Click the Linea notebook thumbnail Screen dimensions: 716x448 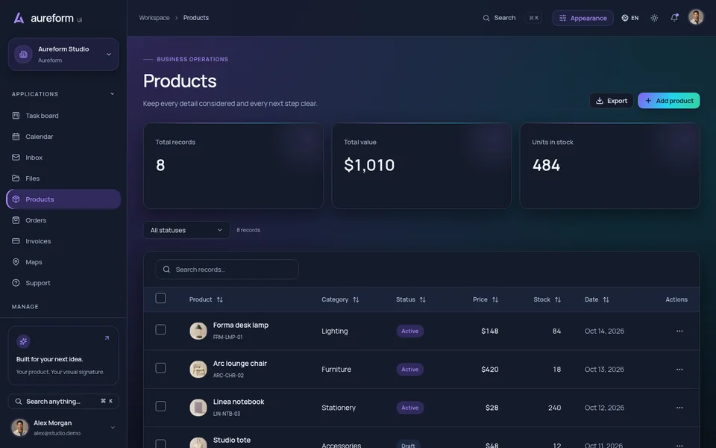click(198, 408)
